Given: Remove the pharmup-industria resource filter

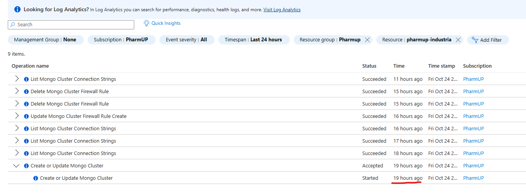Looking at the screenshot, I should [x=458, y=40].
